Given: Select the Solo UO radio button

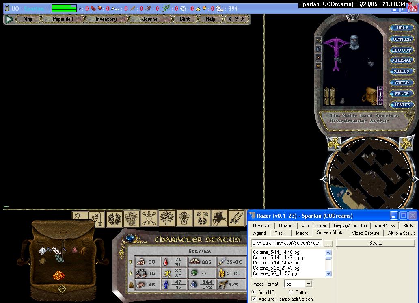Looking at the screenshot, I should [x=254, y=292].
